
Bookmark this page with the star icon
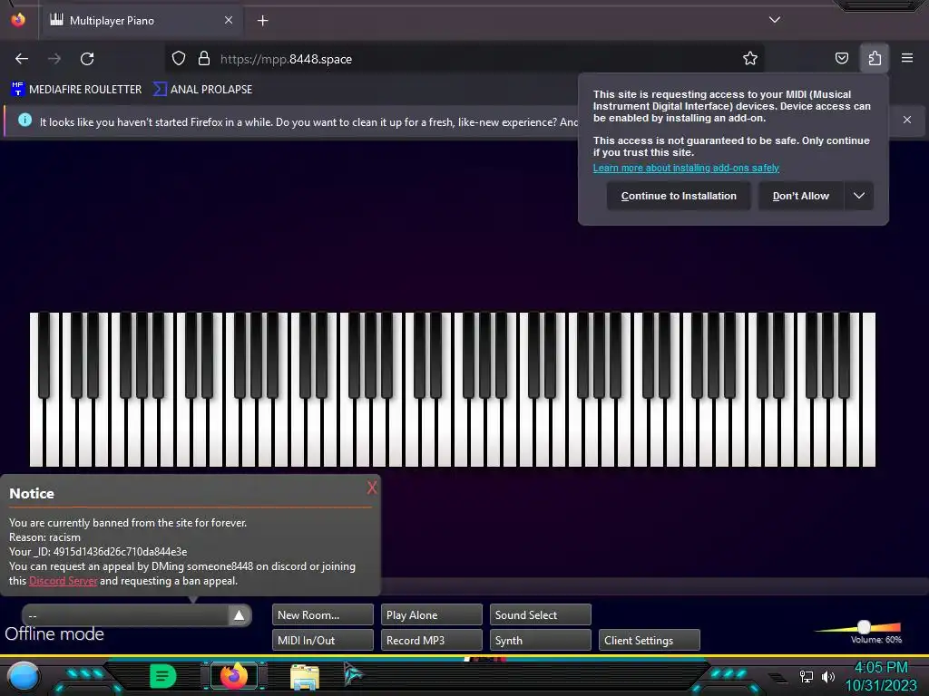click(x=750, y=58)
